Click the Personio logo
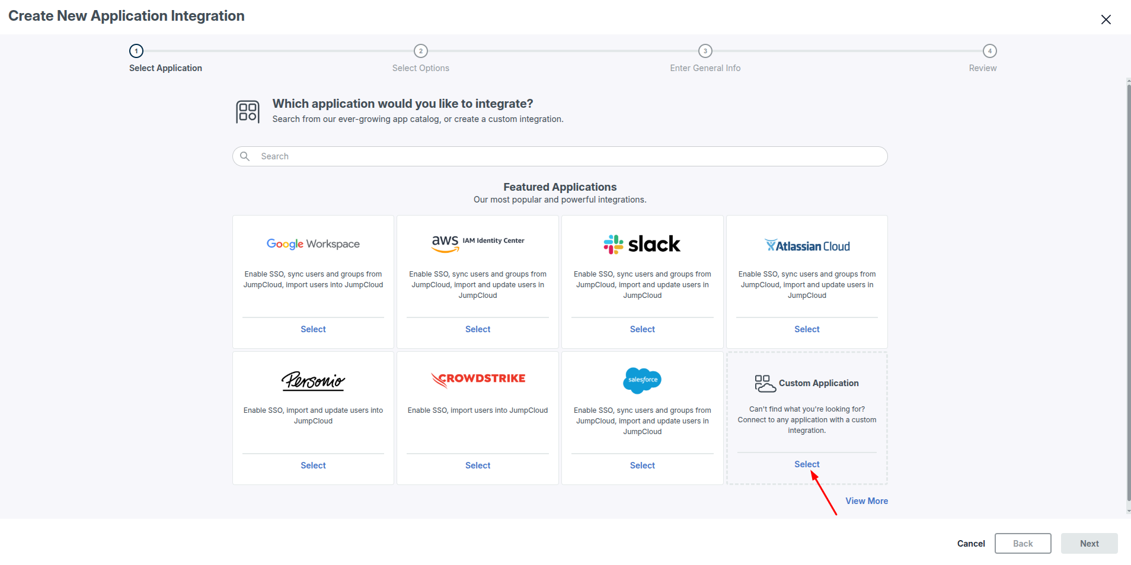 (x=313, y=380)
